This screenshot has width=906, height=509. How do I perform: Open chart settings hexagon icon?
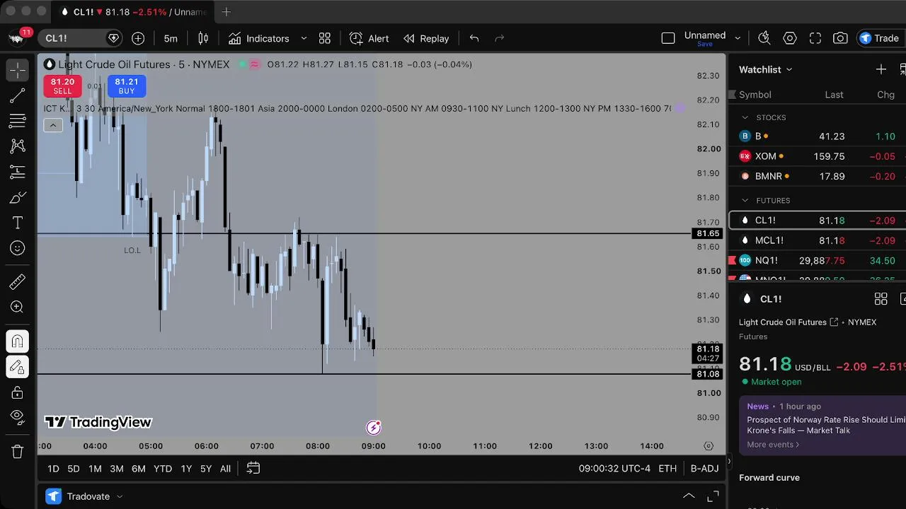[790, 38]
